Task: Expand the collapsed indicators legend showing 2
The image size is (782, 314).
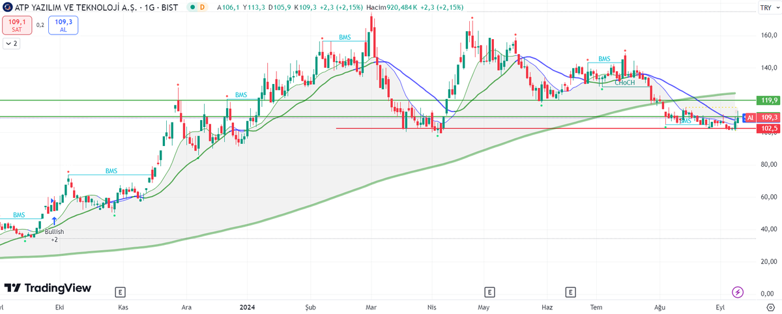Action: 11,44
